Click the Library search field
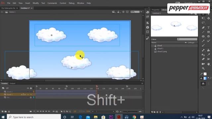The width and height of the screenshot is (212, 119). pos(187,39)
